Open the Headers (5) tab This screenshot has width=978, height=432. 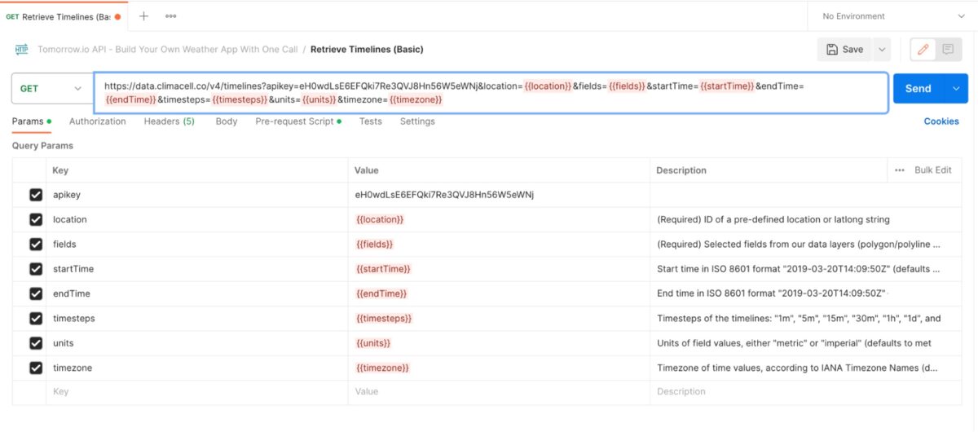[x=170, y=121]
